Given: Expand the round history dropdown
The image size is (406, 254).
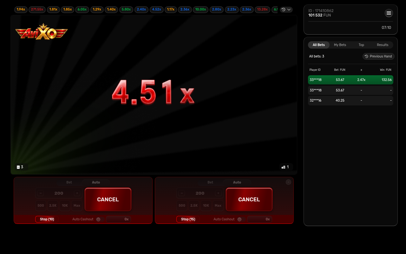Looking at the screenshot, I should [286, 10].
